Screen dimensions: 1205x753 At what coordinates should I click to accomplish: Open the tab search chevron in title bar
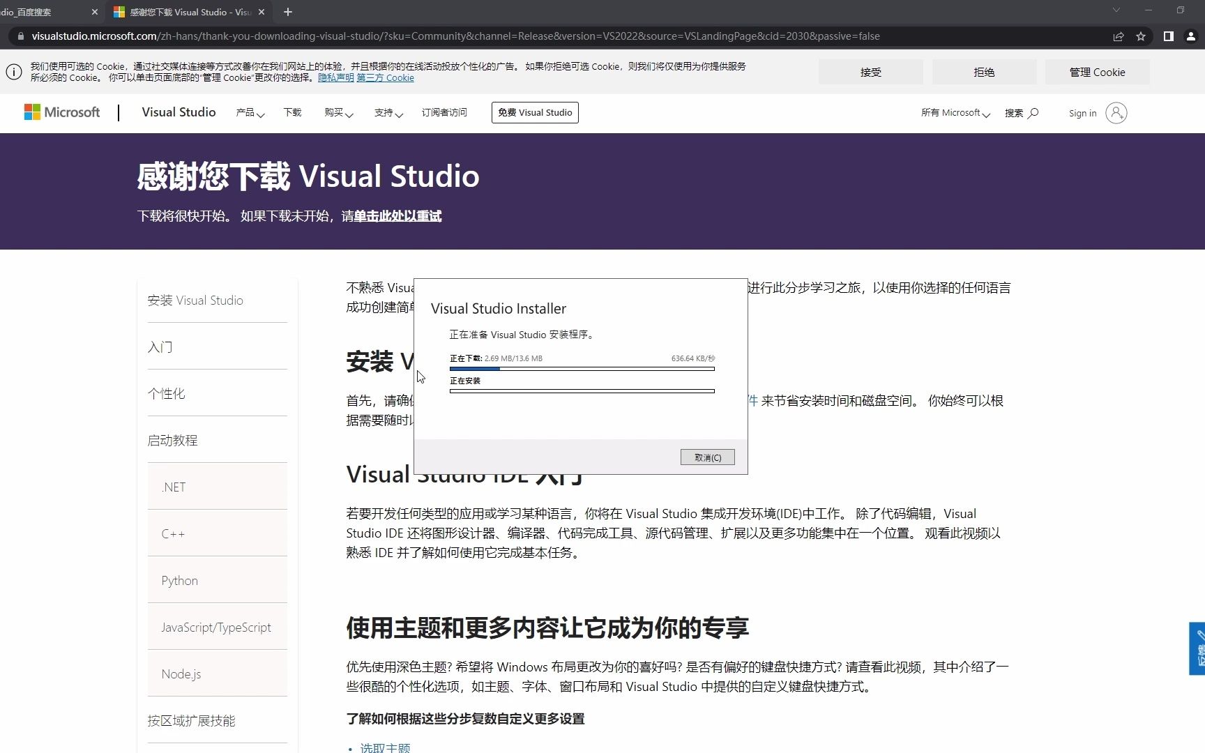point(1116,10)
